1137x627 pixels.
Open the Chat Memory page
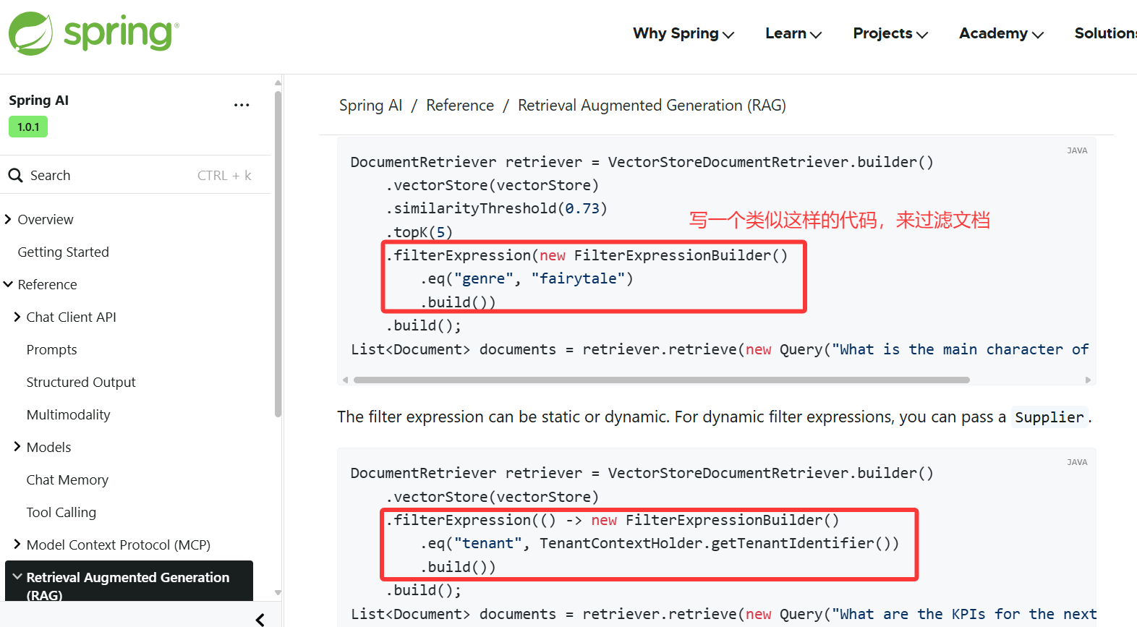click(x=67, y=479)
